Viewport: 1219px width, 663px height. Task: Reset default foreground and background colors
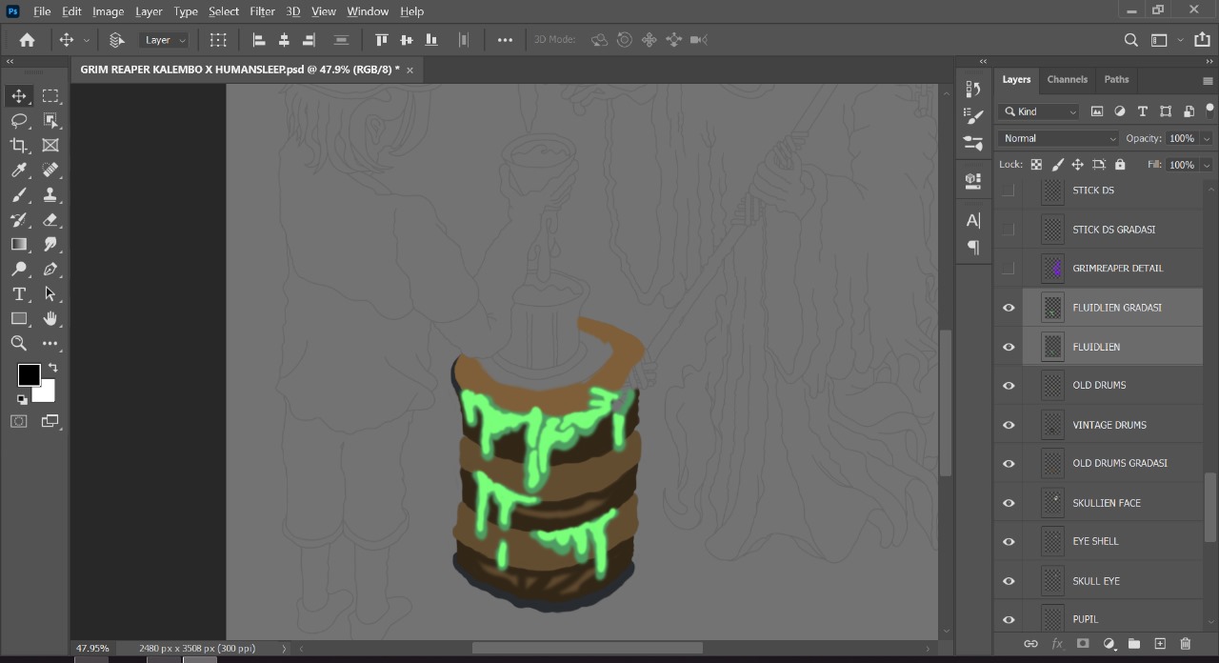tap(22, 399)
